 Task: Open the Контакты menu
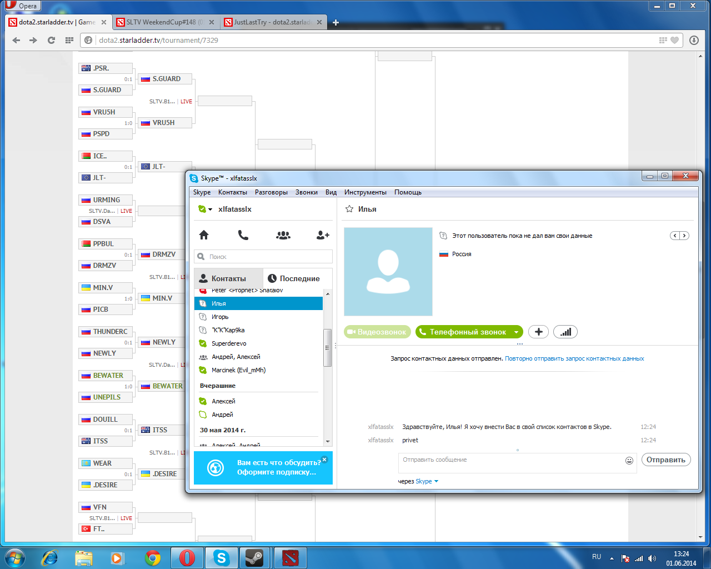coord(233,192)
